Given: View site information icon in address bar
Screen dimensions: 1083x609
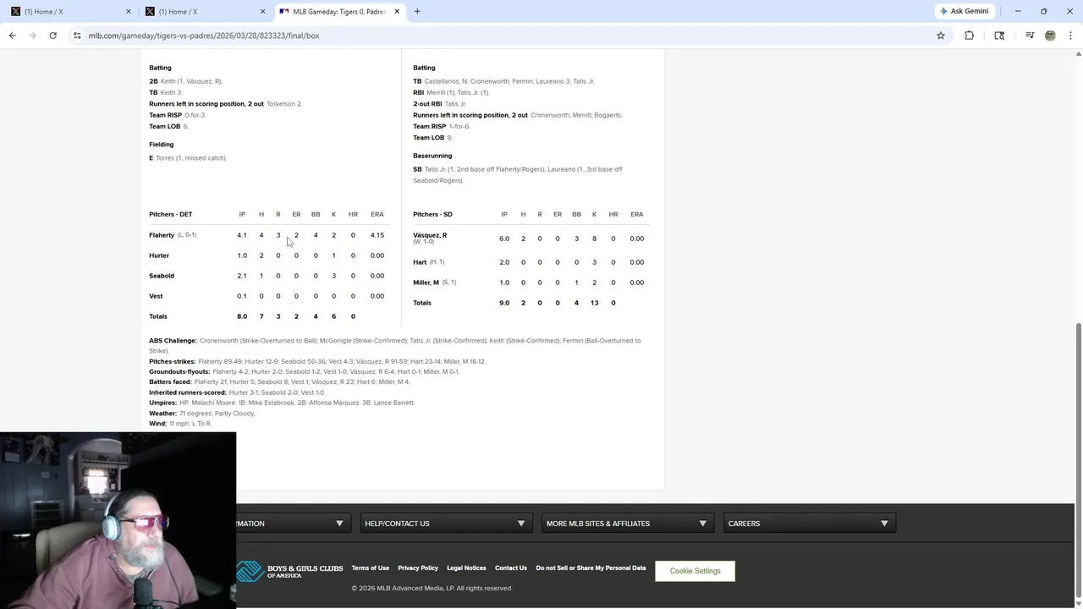Looking at the screenshot, I should [x=77, y=36].
